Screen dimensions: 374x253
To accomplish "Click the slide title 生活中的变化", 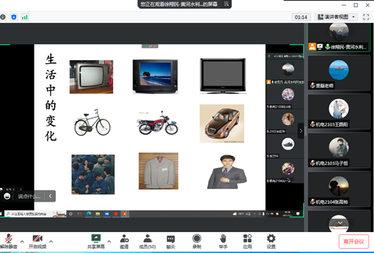I will click(51, 97).
